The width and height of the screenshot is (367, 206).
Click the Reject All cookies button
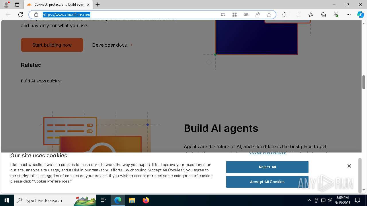[x=267, y=167]
